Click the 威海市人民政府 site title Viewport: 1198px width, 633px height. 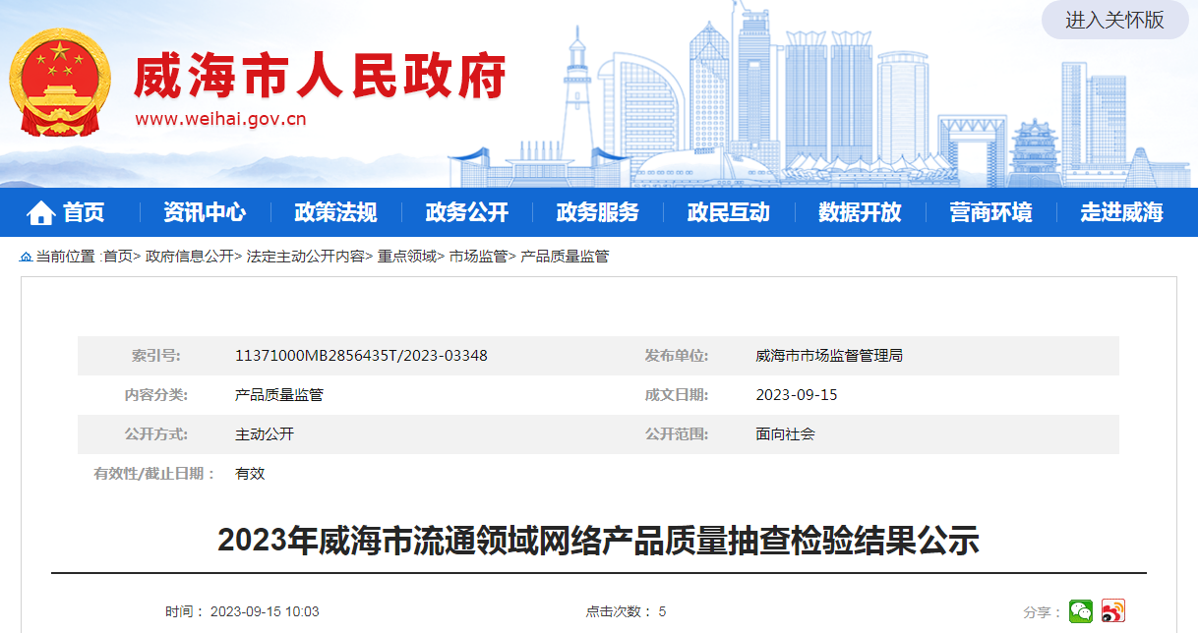(x=320, y=76)
